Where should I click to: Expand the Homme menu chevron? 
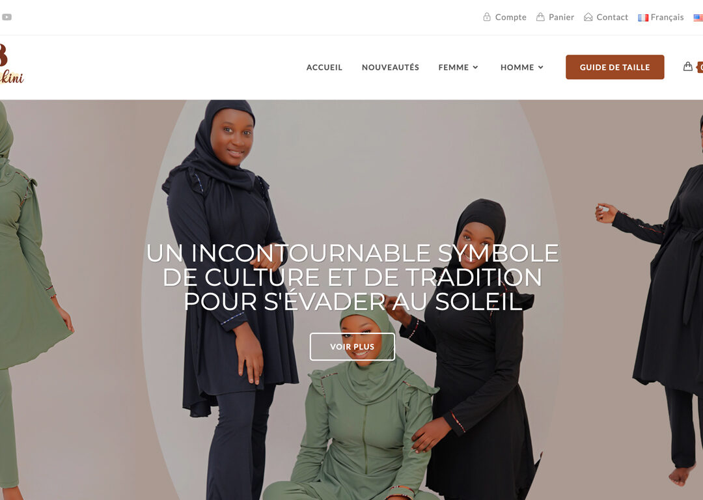pyautogui.click(x=541, y=67)
